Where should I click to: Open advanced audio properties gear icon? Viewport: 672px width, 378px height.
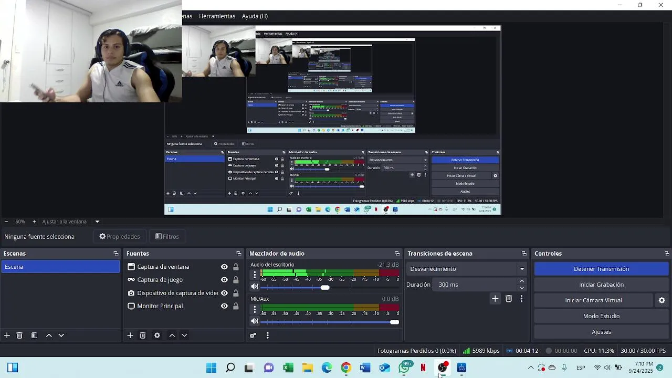tap(253, 335)
